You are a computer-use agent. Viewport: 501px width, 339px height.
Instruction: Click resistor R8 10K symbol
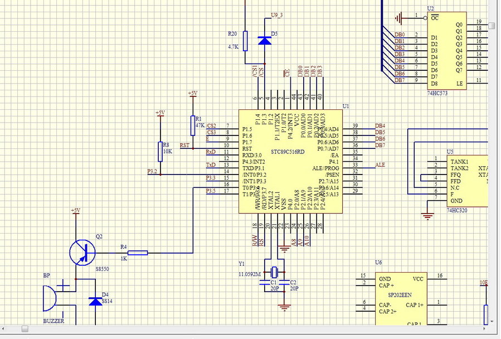tap(160, 151)
